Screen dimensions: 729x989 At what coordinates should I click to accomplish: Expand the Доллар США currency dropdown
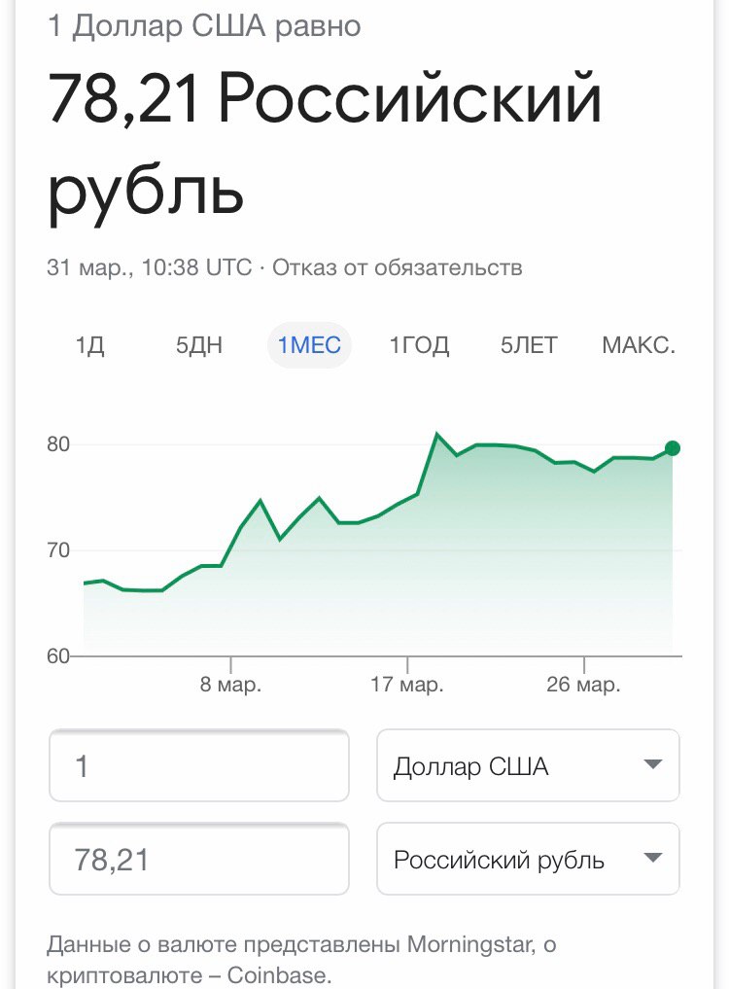528,766
